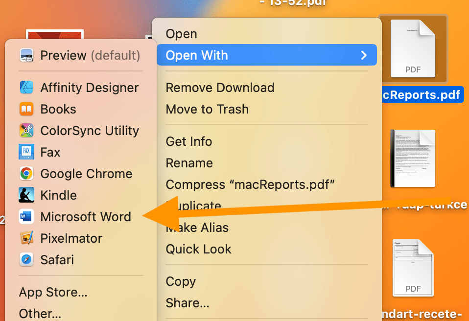Choose Share… from the context menu
Image resolution: width=469 pixels, height=321 pixels.
188,303
